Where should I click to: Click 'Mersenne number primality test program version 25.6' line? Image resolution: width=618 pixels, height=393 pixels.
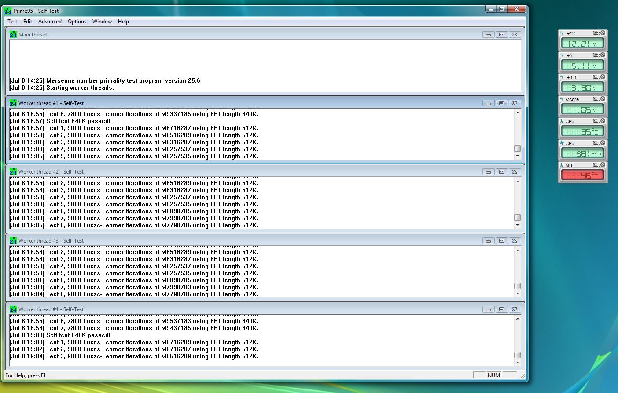(x=105, y=80)
